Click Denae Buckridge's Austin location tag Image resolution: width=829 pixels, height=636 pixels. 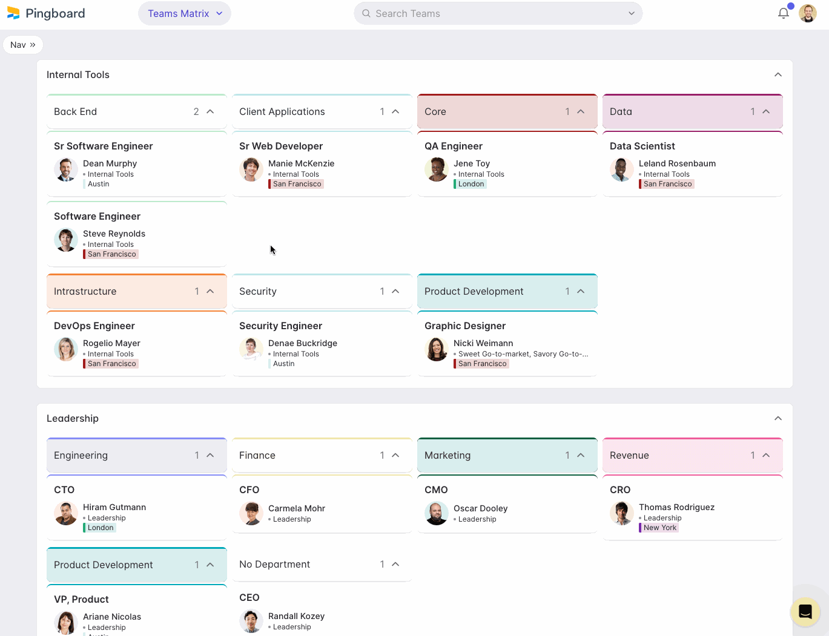283,364
